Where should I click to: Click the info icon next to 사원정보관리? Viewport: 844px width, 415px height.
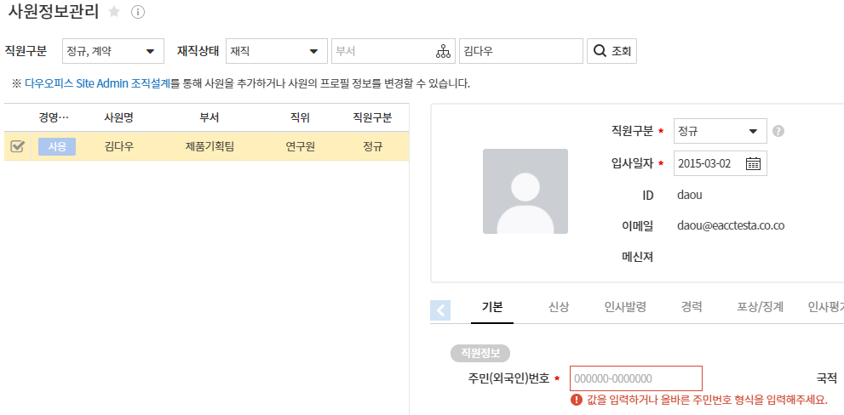[x=138, y=12]
